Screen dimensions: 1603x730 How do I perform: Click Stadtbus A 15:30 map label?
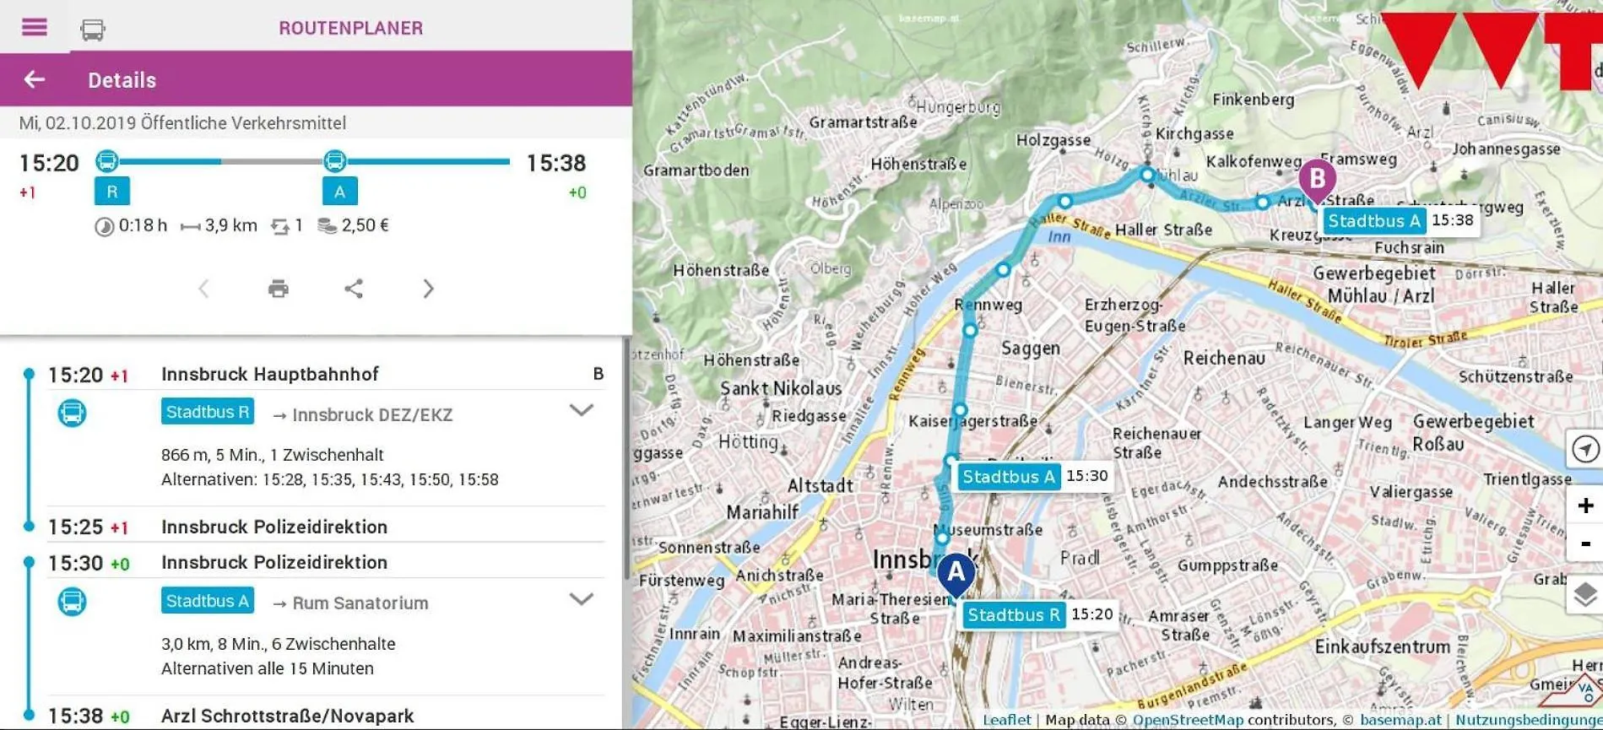point(1035,476)
